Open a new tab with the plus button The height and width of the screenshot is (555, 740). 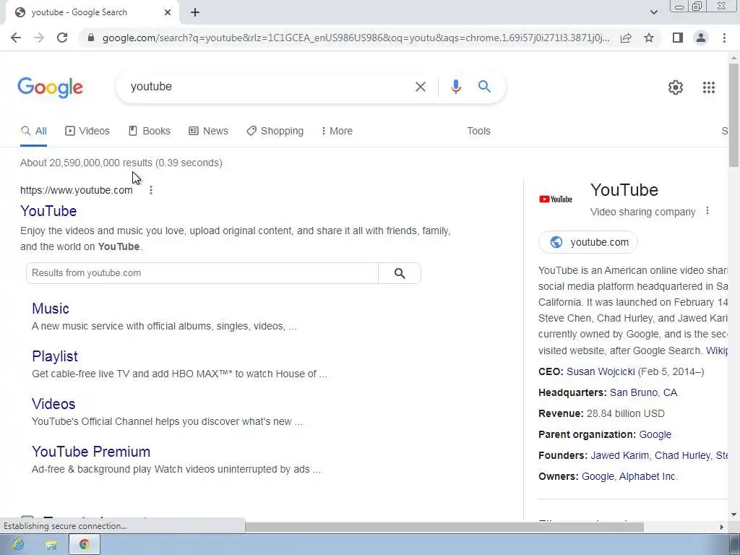(195, 12)
